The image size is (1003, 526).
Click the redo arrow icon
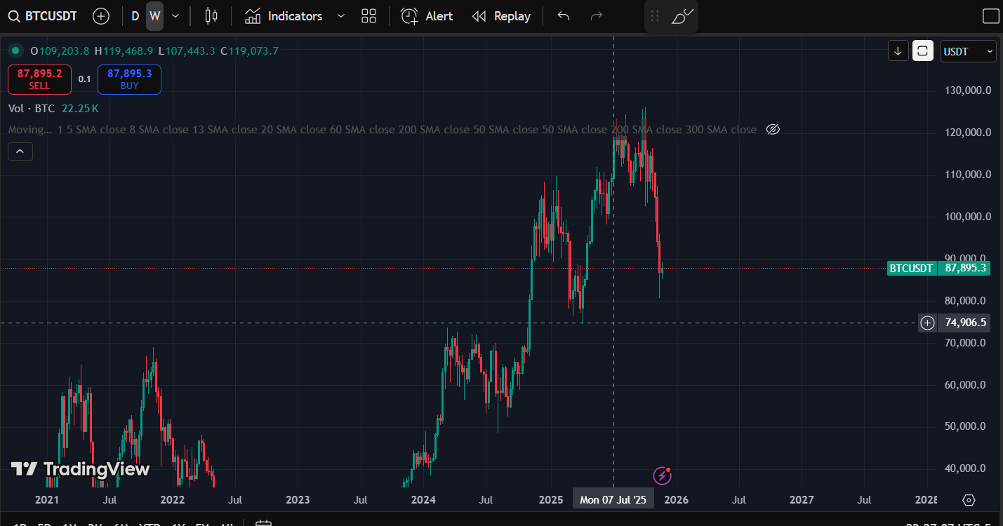point(597,16)
